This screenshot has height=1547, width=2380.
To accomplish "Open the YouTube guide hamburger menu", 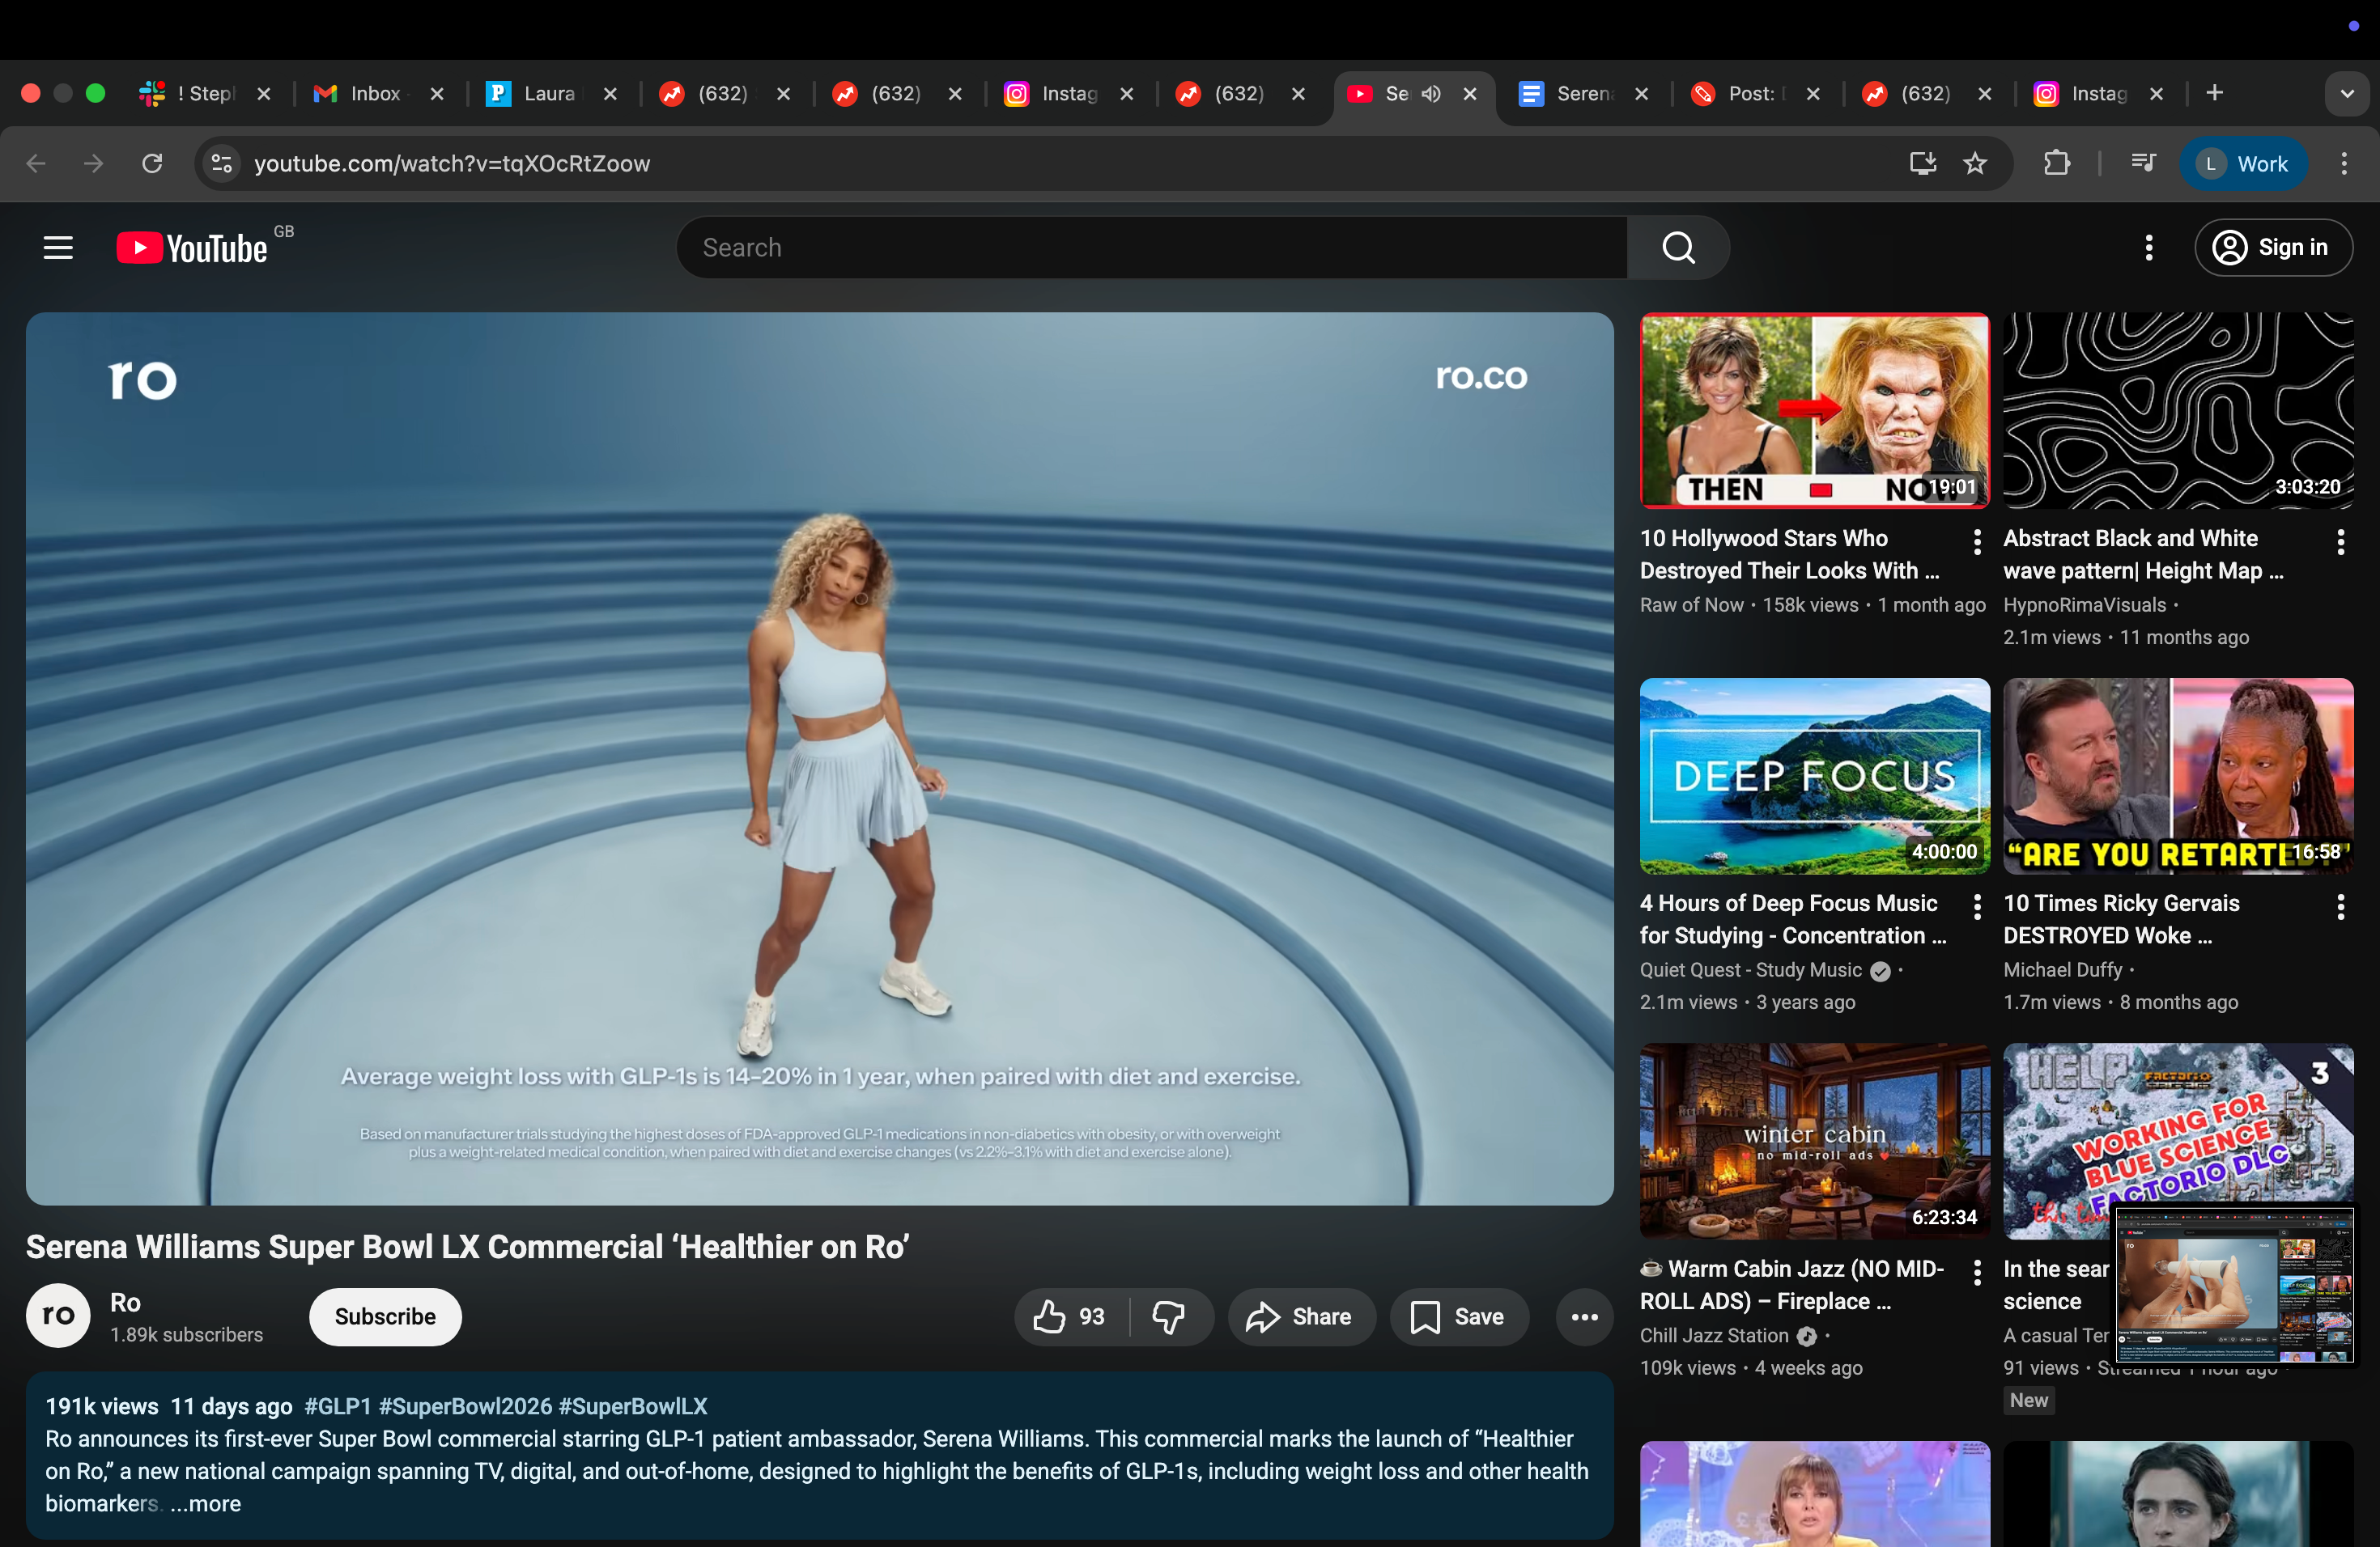I will click(x=58, y=248).
